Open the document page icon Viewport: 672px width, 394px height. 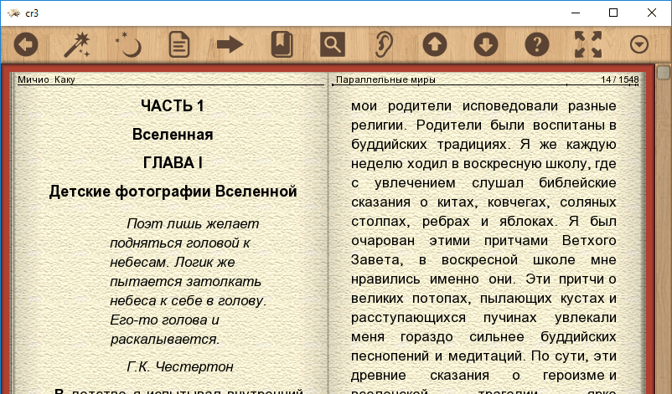179,44
